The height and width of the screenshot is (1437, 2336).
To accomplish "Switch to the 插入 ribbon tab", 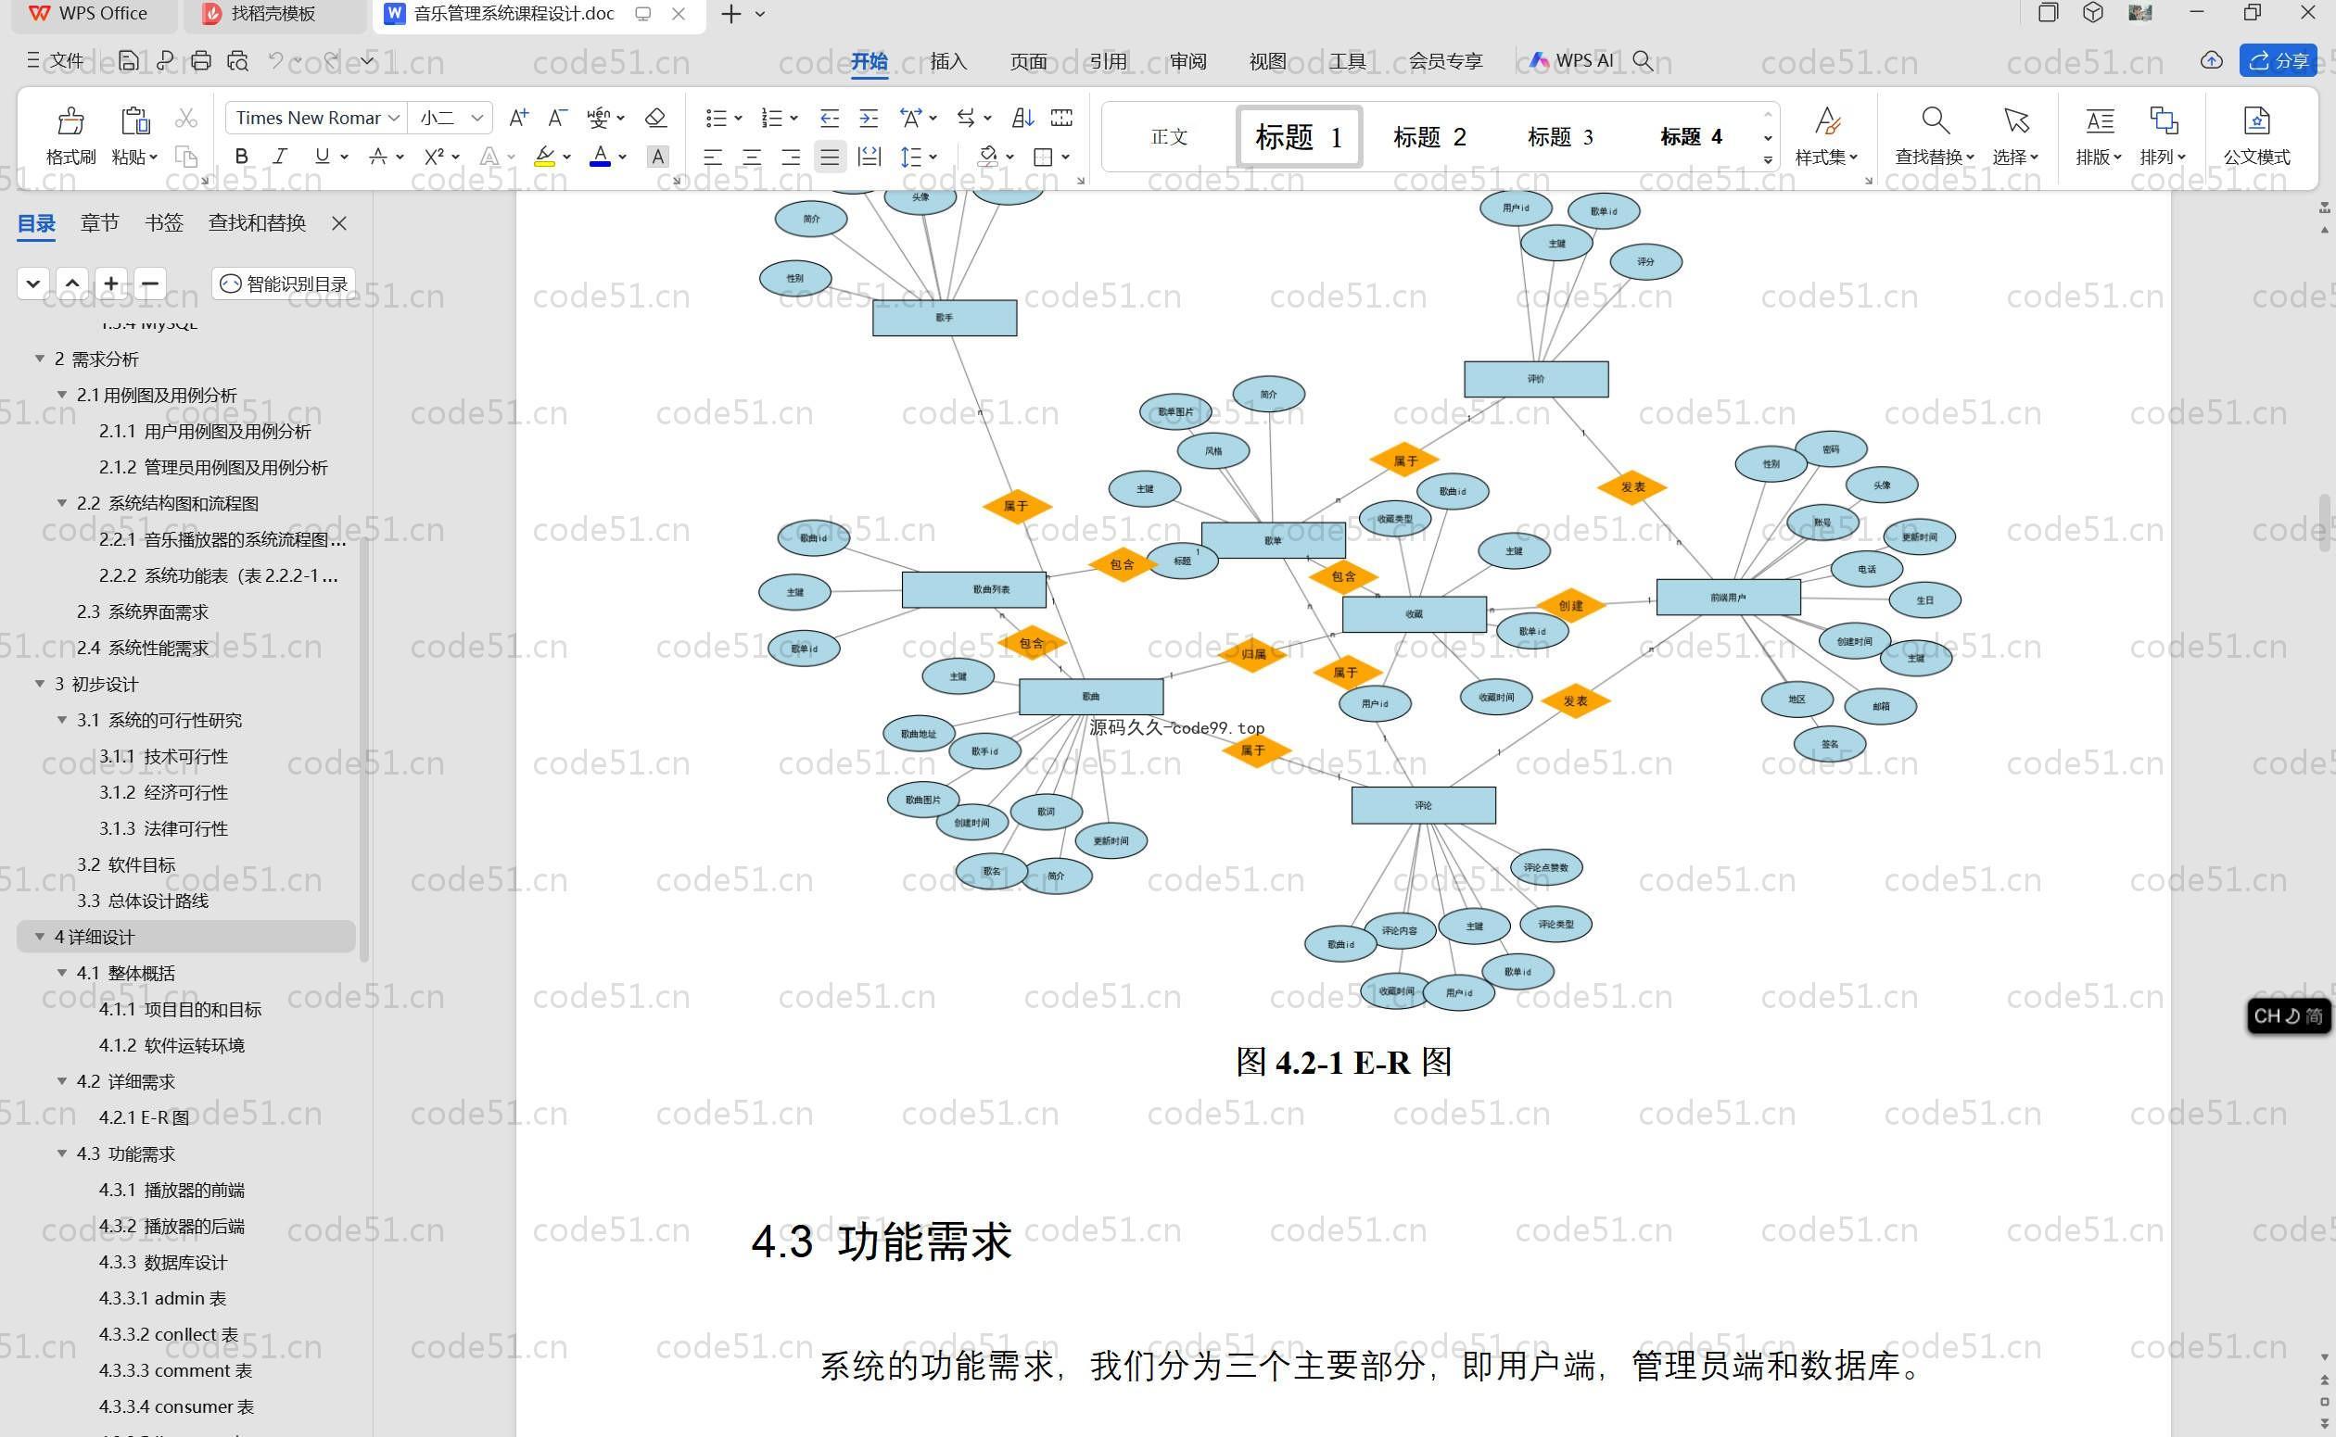I will tap(948, 61).
